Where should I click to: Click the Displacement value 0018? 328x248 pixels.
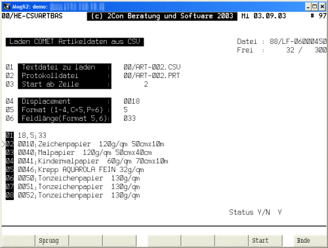click(x=132, y=101)
